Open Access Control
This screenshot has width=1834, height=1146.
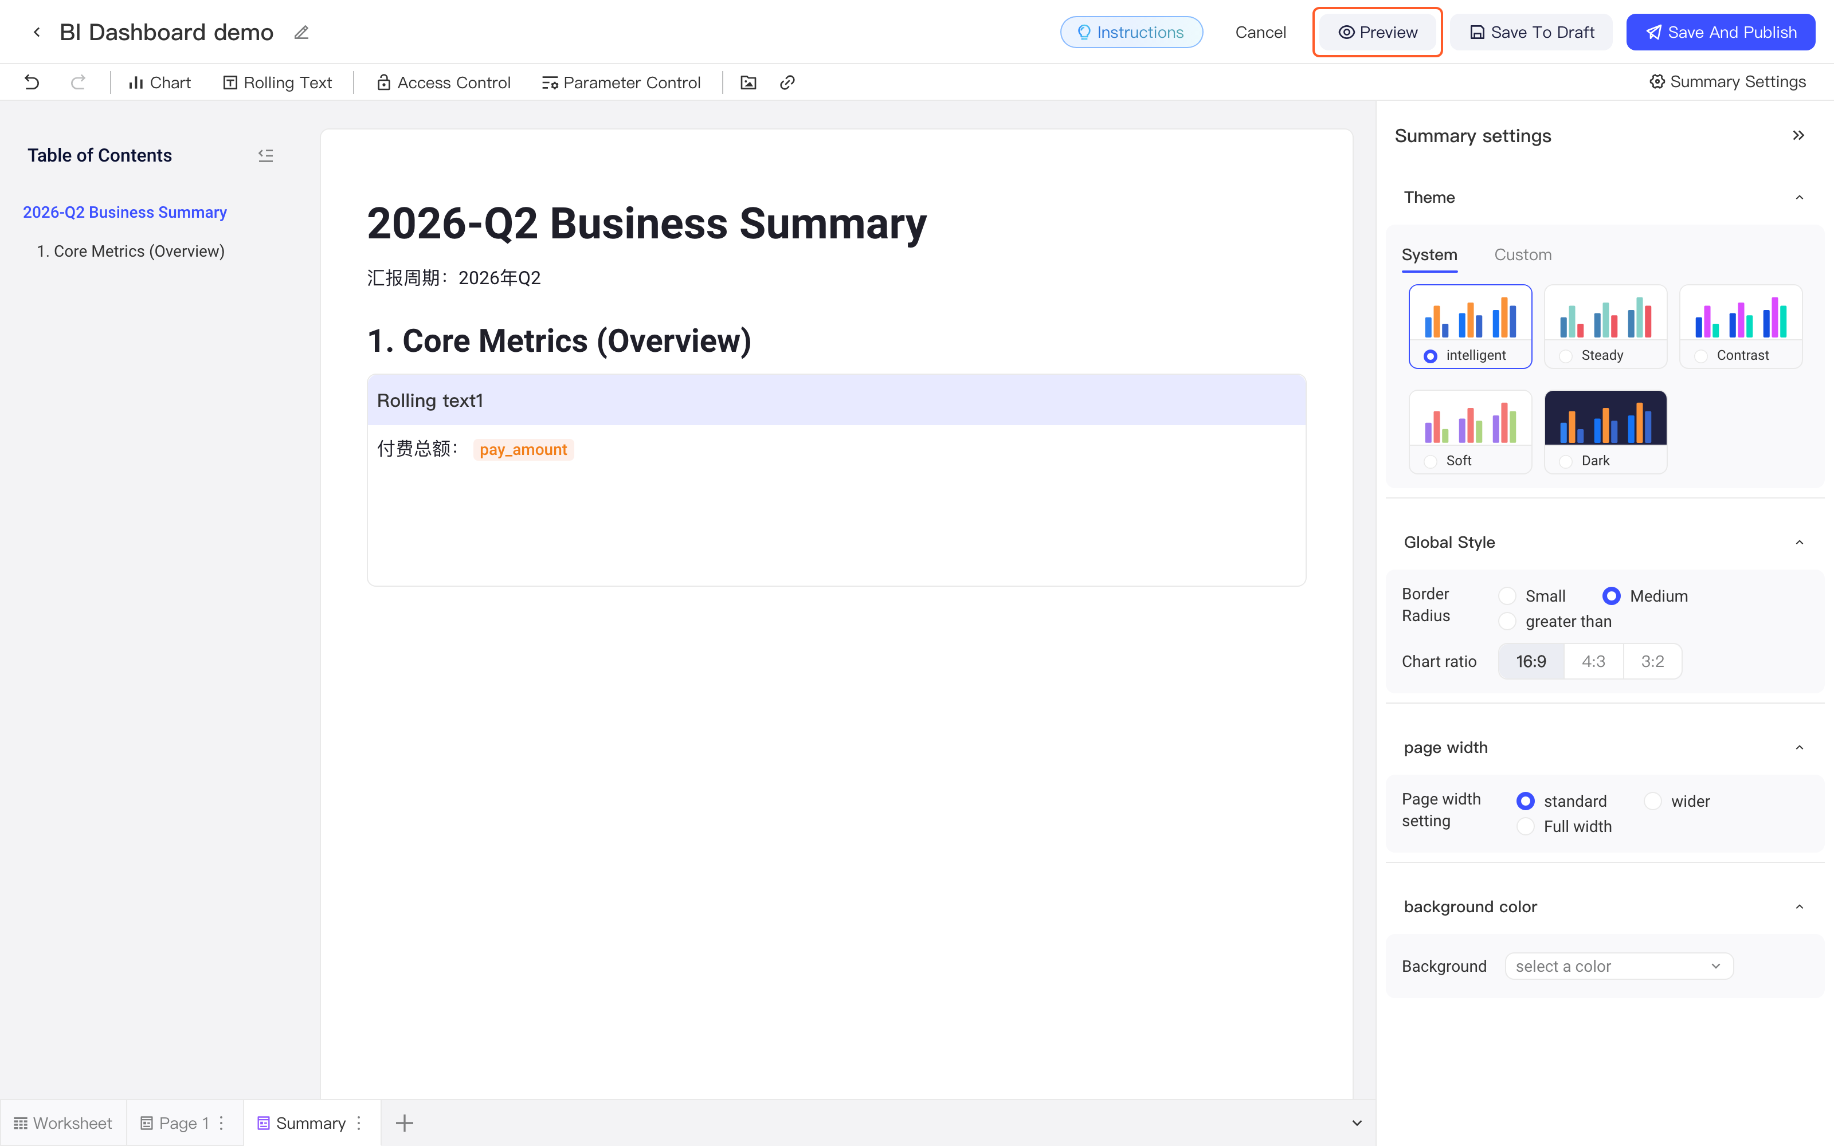click(x=444, y=83)
